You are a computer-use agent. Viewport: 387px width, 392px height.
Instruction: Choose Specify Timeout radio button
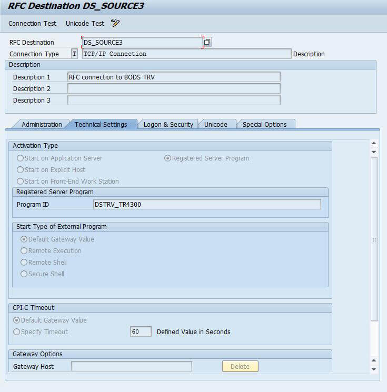(x=17, y=332)
